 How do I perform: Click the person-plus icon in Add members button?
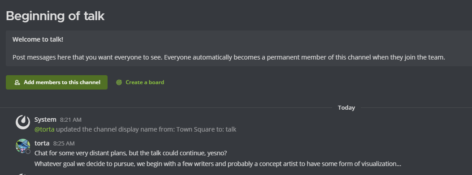click(17, 82)
